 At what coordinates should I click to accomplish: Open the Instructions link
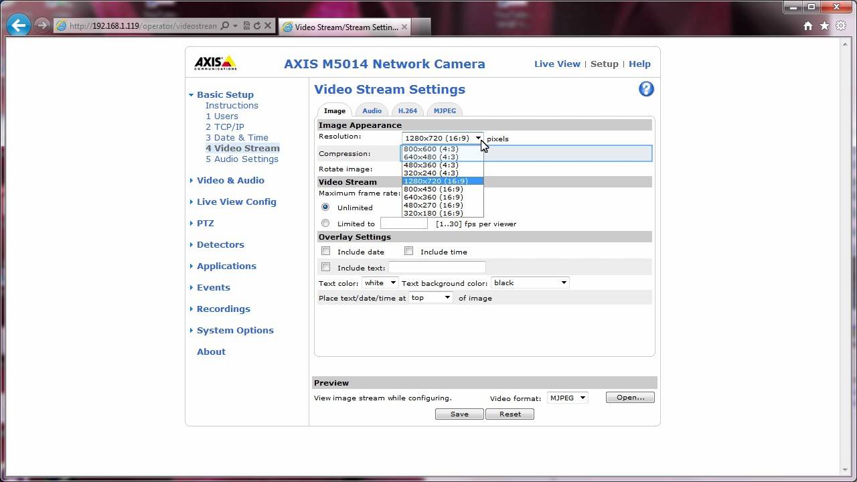(x=232, y=105)
